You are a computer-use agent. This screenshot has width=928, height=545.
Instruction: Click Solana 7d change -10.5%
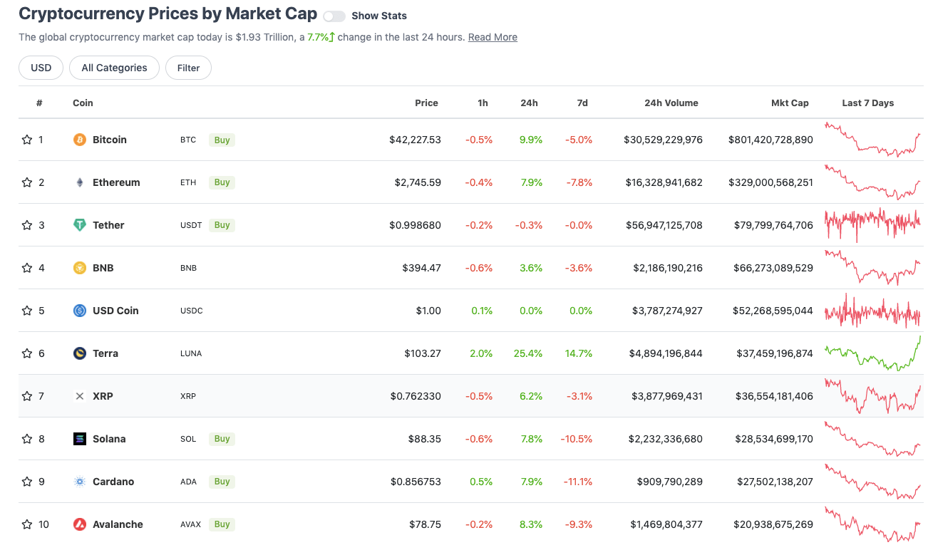point(577,439)
